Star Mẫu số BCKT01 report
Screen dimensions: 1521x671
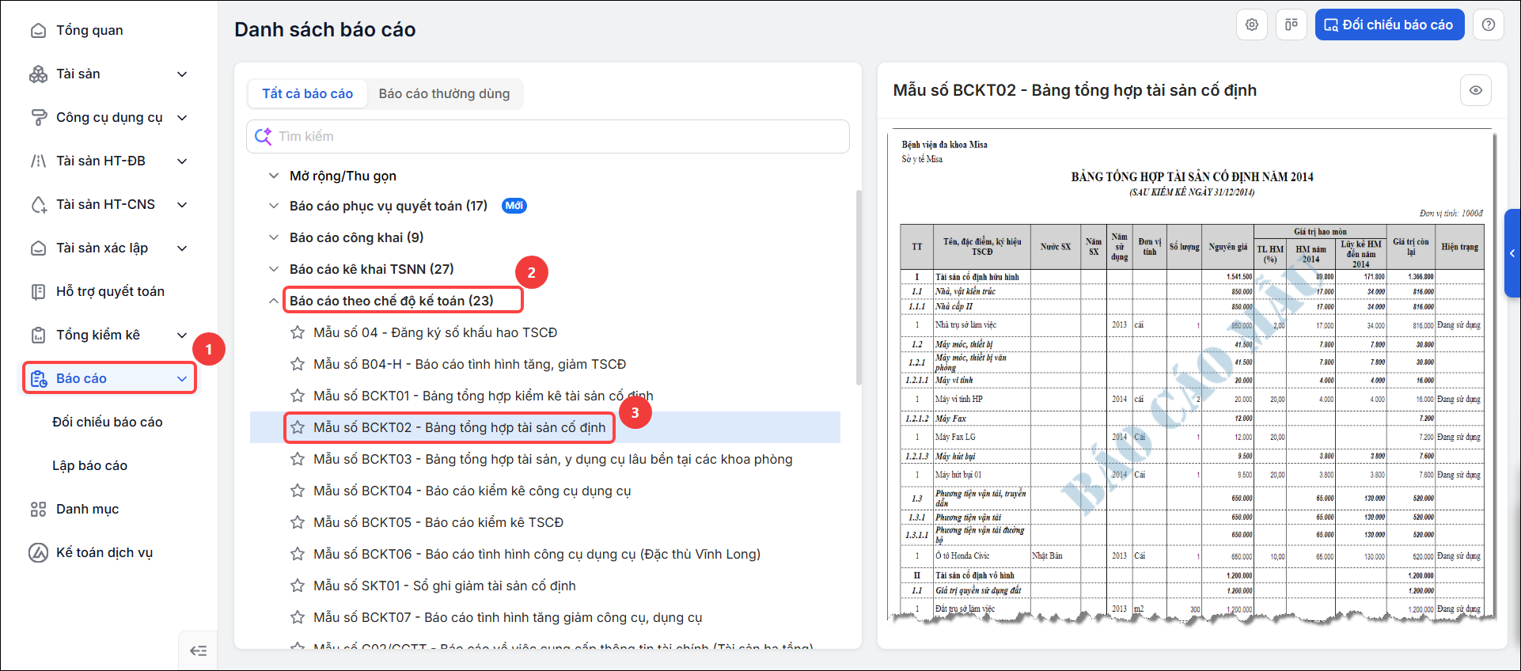pyautogui.click(x=298, y=396)
